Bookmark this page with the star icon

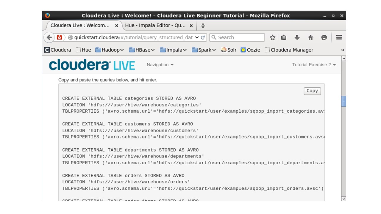coord(272,37)
